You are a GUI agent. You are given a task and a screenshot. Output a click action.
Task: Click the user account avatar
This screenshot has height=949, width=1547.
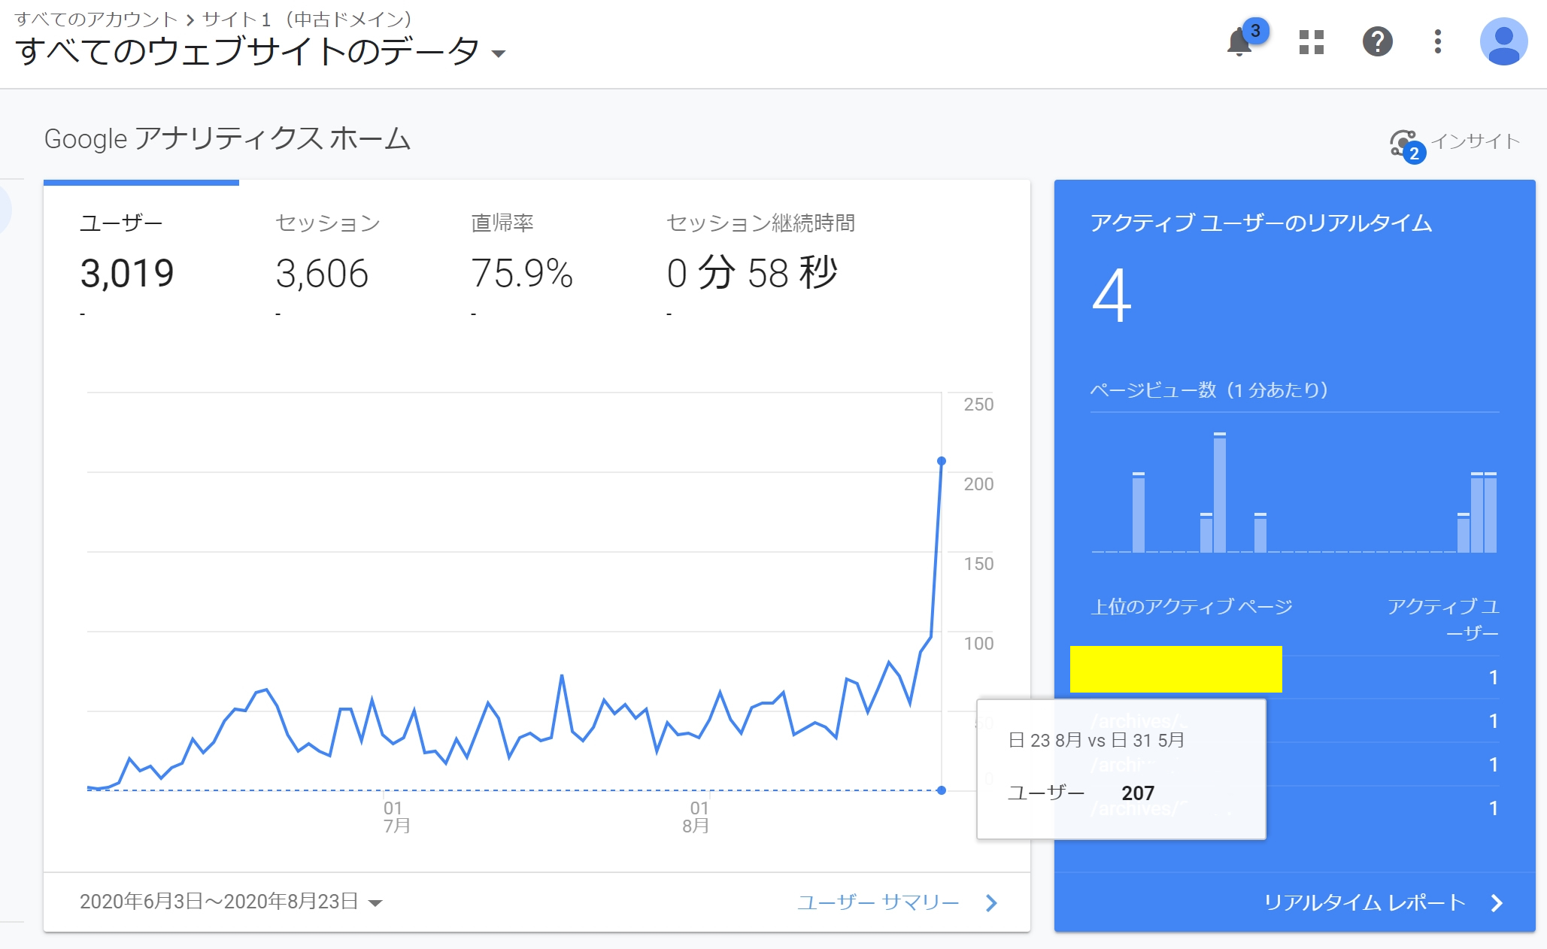click(x=1503, y=42)
